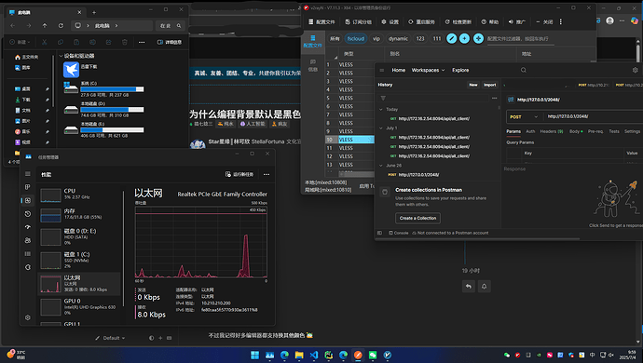Open the blue bird Xunlei download icon
Viewport: 643px width, 363px height.
click(x=71, y=70)
